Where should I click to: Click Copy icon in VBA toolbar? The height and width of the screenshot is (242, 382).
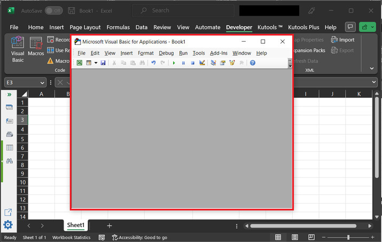pos(123,63)
